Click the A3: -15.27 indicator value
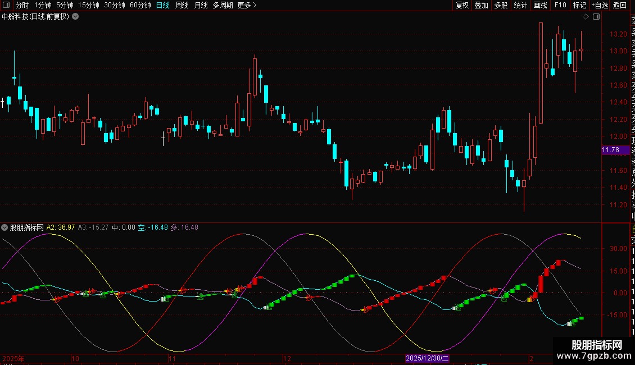This screenshot has height=365, width=635. pyautogui.click(x=93, y=227)
